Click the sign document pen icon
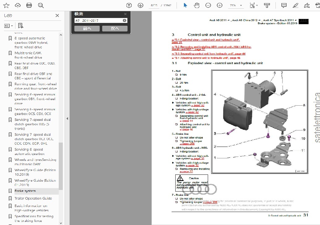This screenshot has height=225, width=320. (x=307, y=5)
